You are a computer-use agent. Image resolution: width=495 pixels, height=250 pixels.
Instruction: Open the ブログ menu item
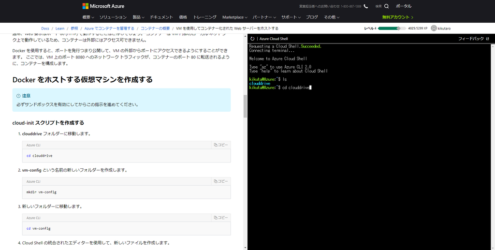(x=312, y=17)
